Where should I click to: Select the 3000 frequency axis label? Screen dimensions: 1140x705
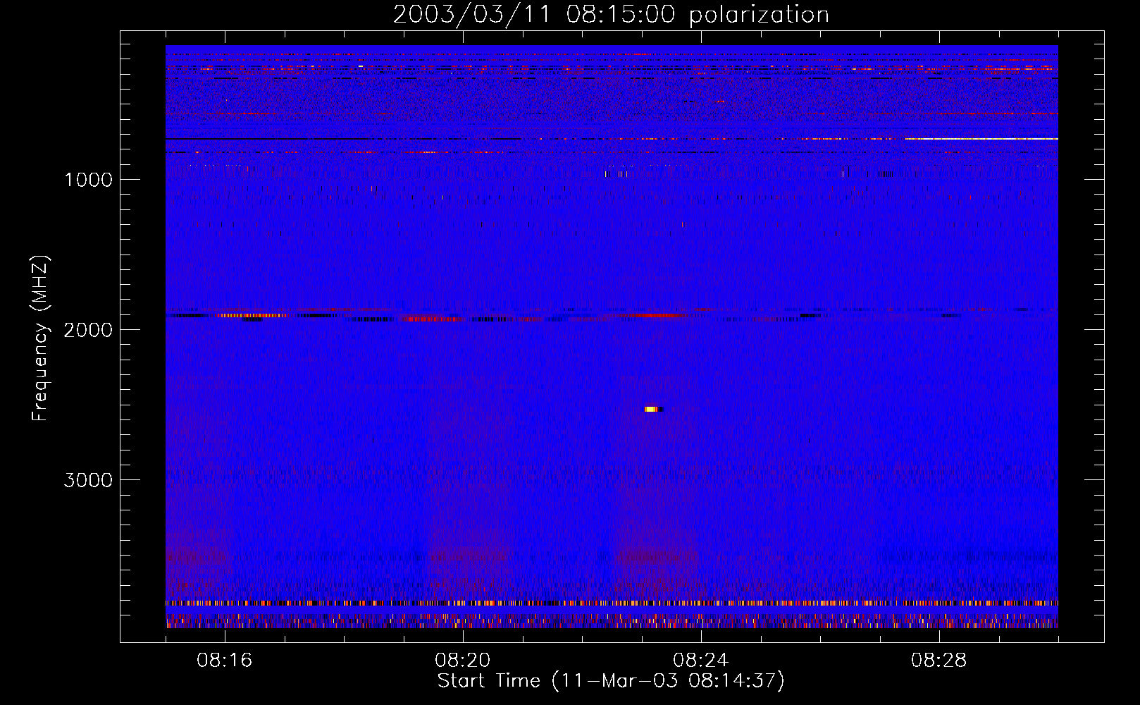(x=88, y=480)
